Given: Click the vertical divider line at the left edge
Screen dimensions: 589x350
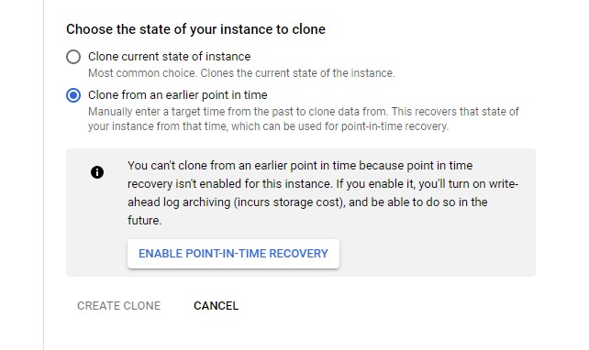Looking at the screenshot, I should pyautogui.click(x=43, y=175).
